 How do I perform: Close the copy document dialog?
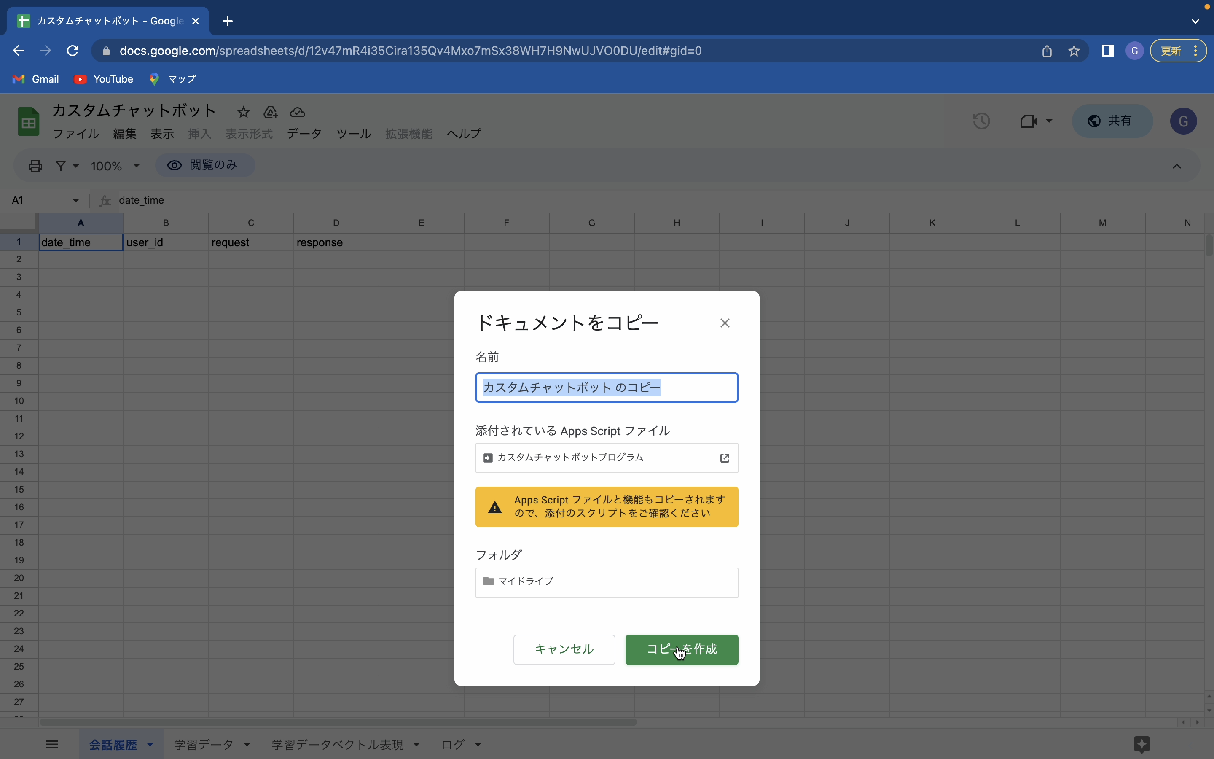(724, 323)
